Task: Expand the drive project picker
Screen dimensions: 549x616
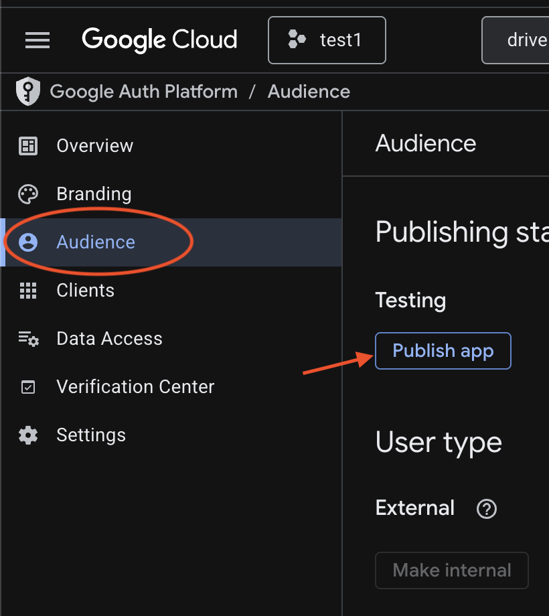Action: [529, 40]
